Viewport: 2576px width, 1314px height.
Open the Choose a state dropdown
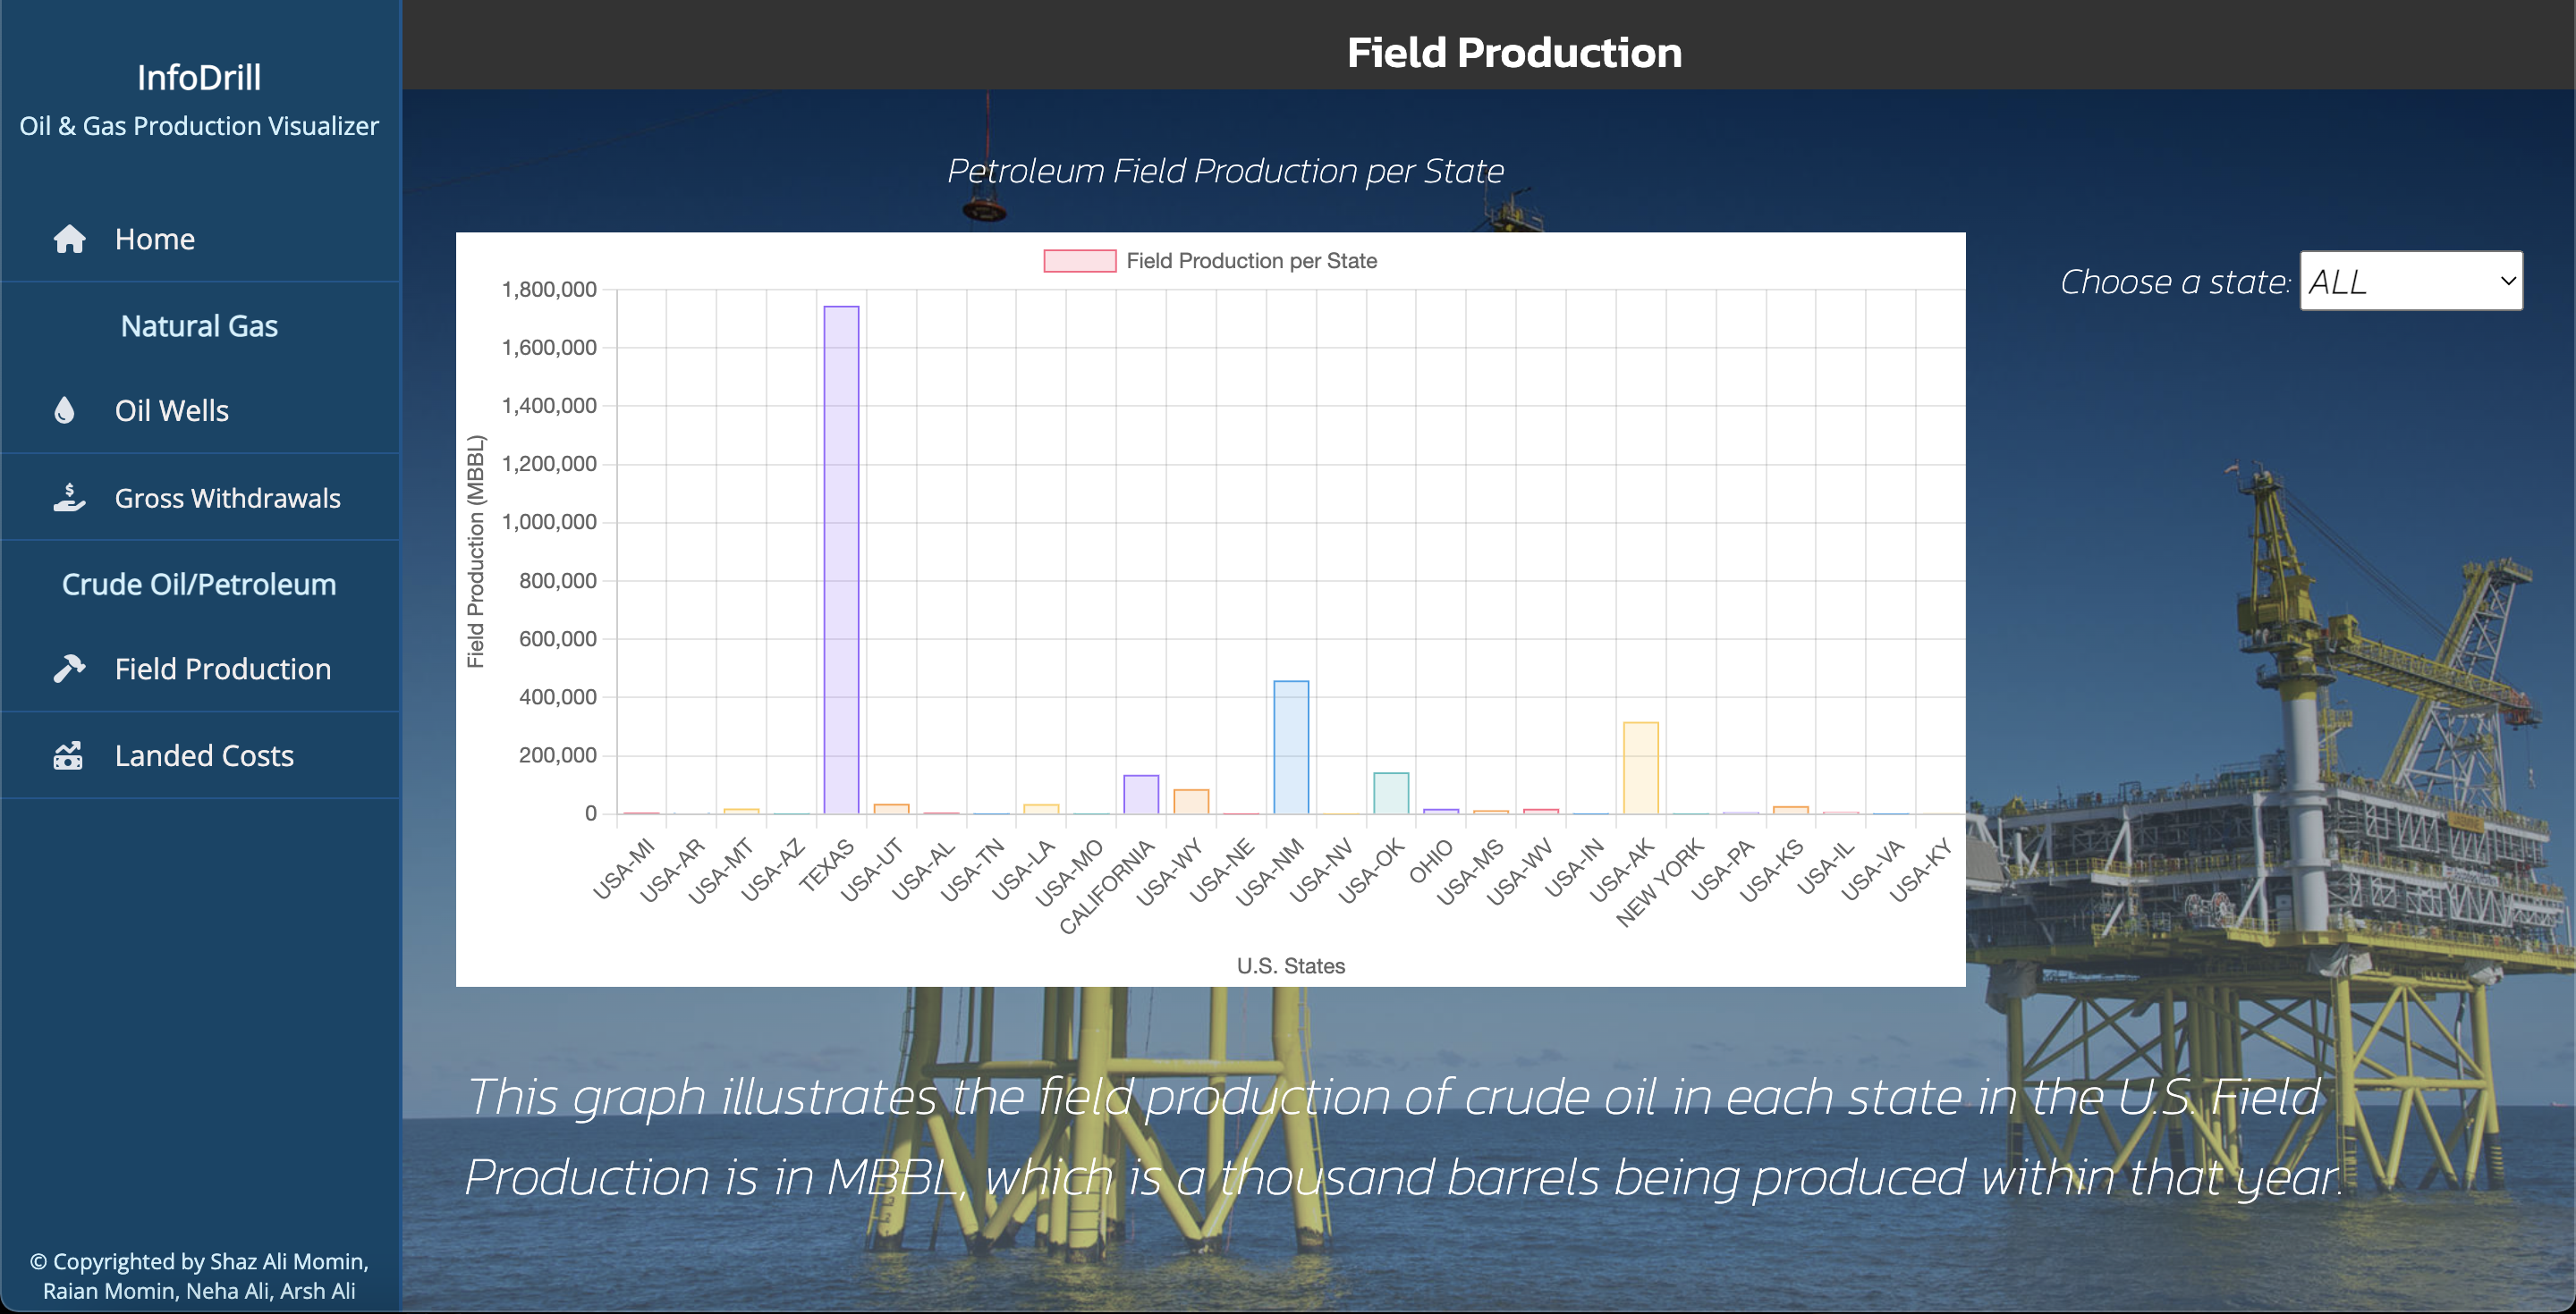[2410, 281]
